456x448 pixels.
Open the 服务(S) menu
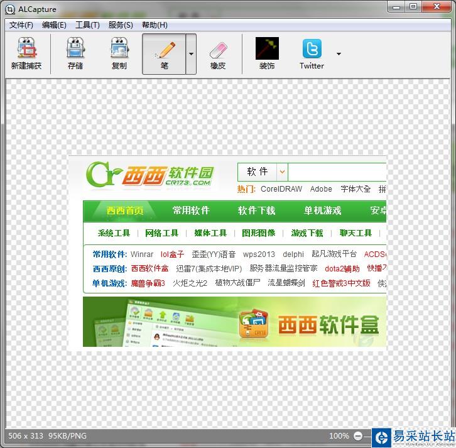(x=121, y=25)
